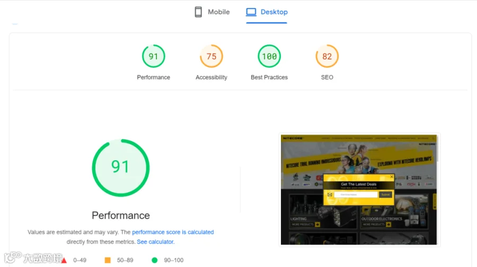477x267 pixels.
Task: Click the Performance category label
Action: [x=153, y=77]
